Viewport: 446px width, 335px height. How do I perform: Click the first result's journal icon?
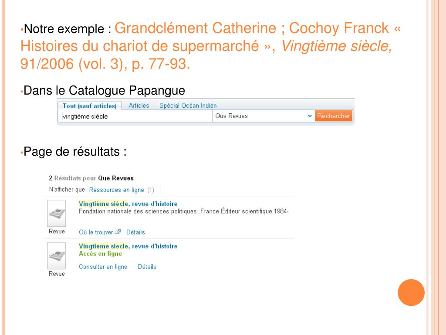click(57, 213)
